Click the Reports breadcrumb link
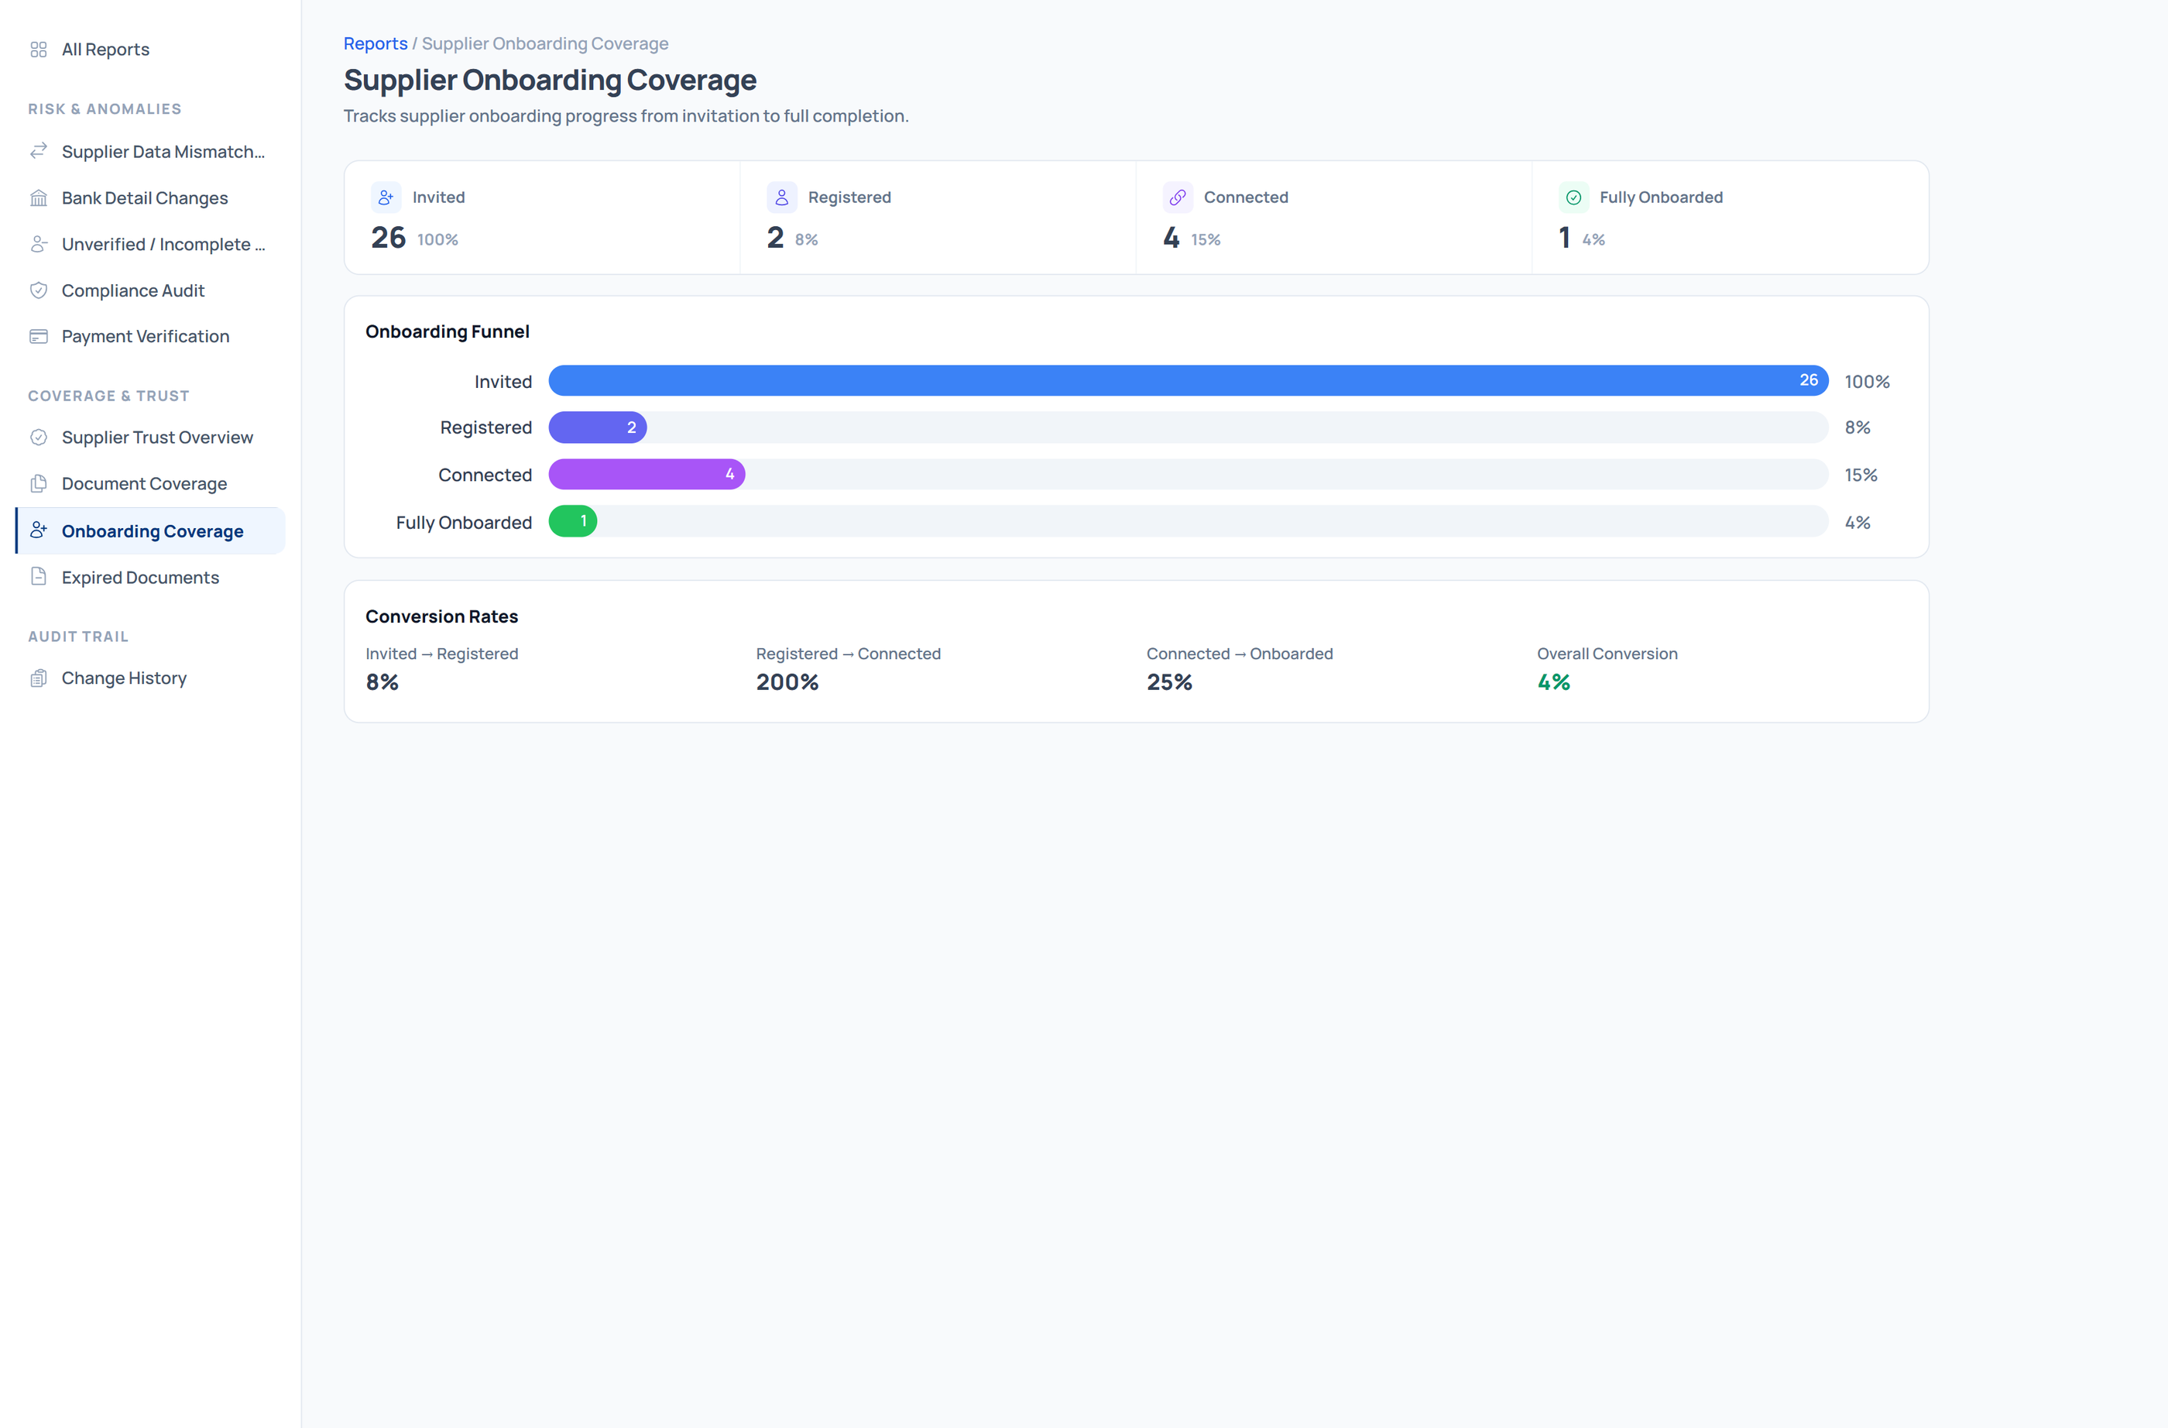 [x=376, y=43]
